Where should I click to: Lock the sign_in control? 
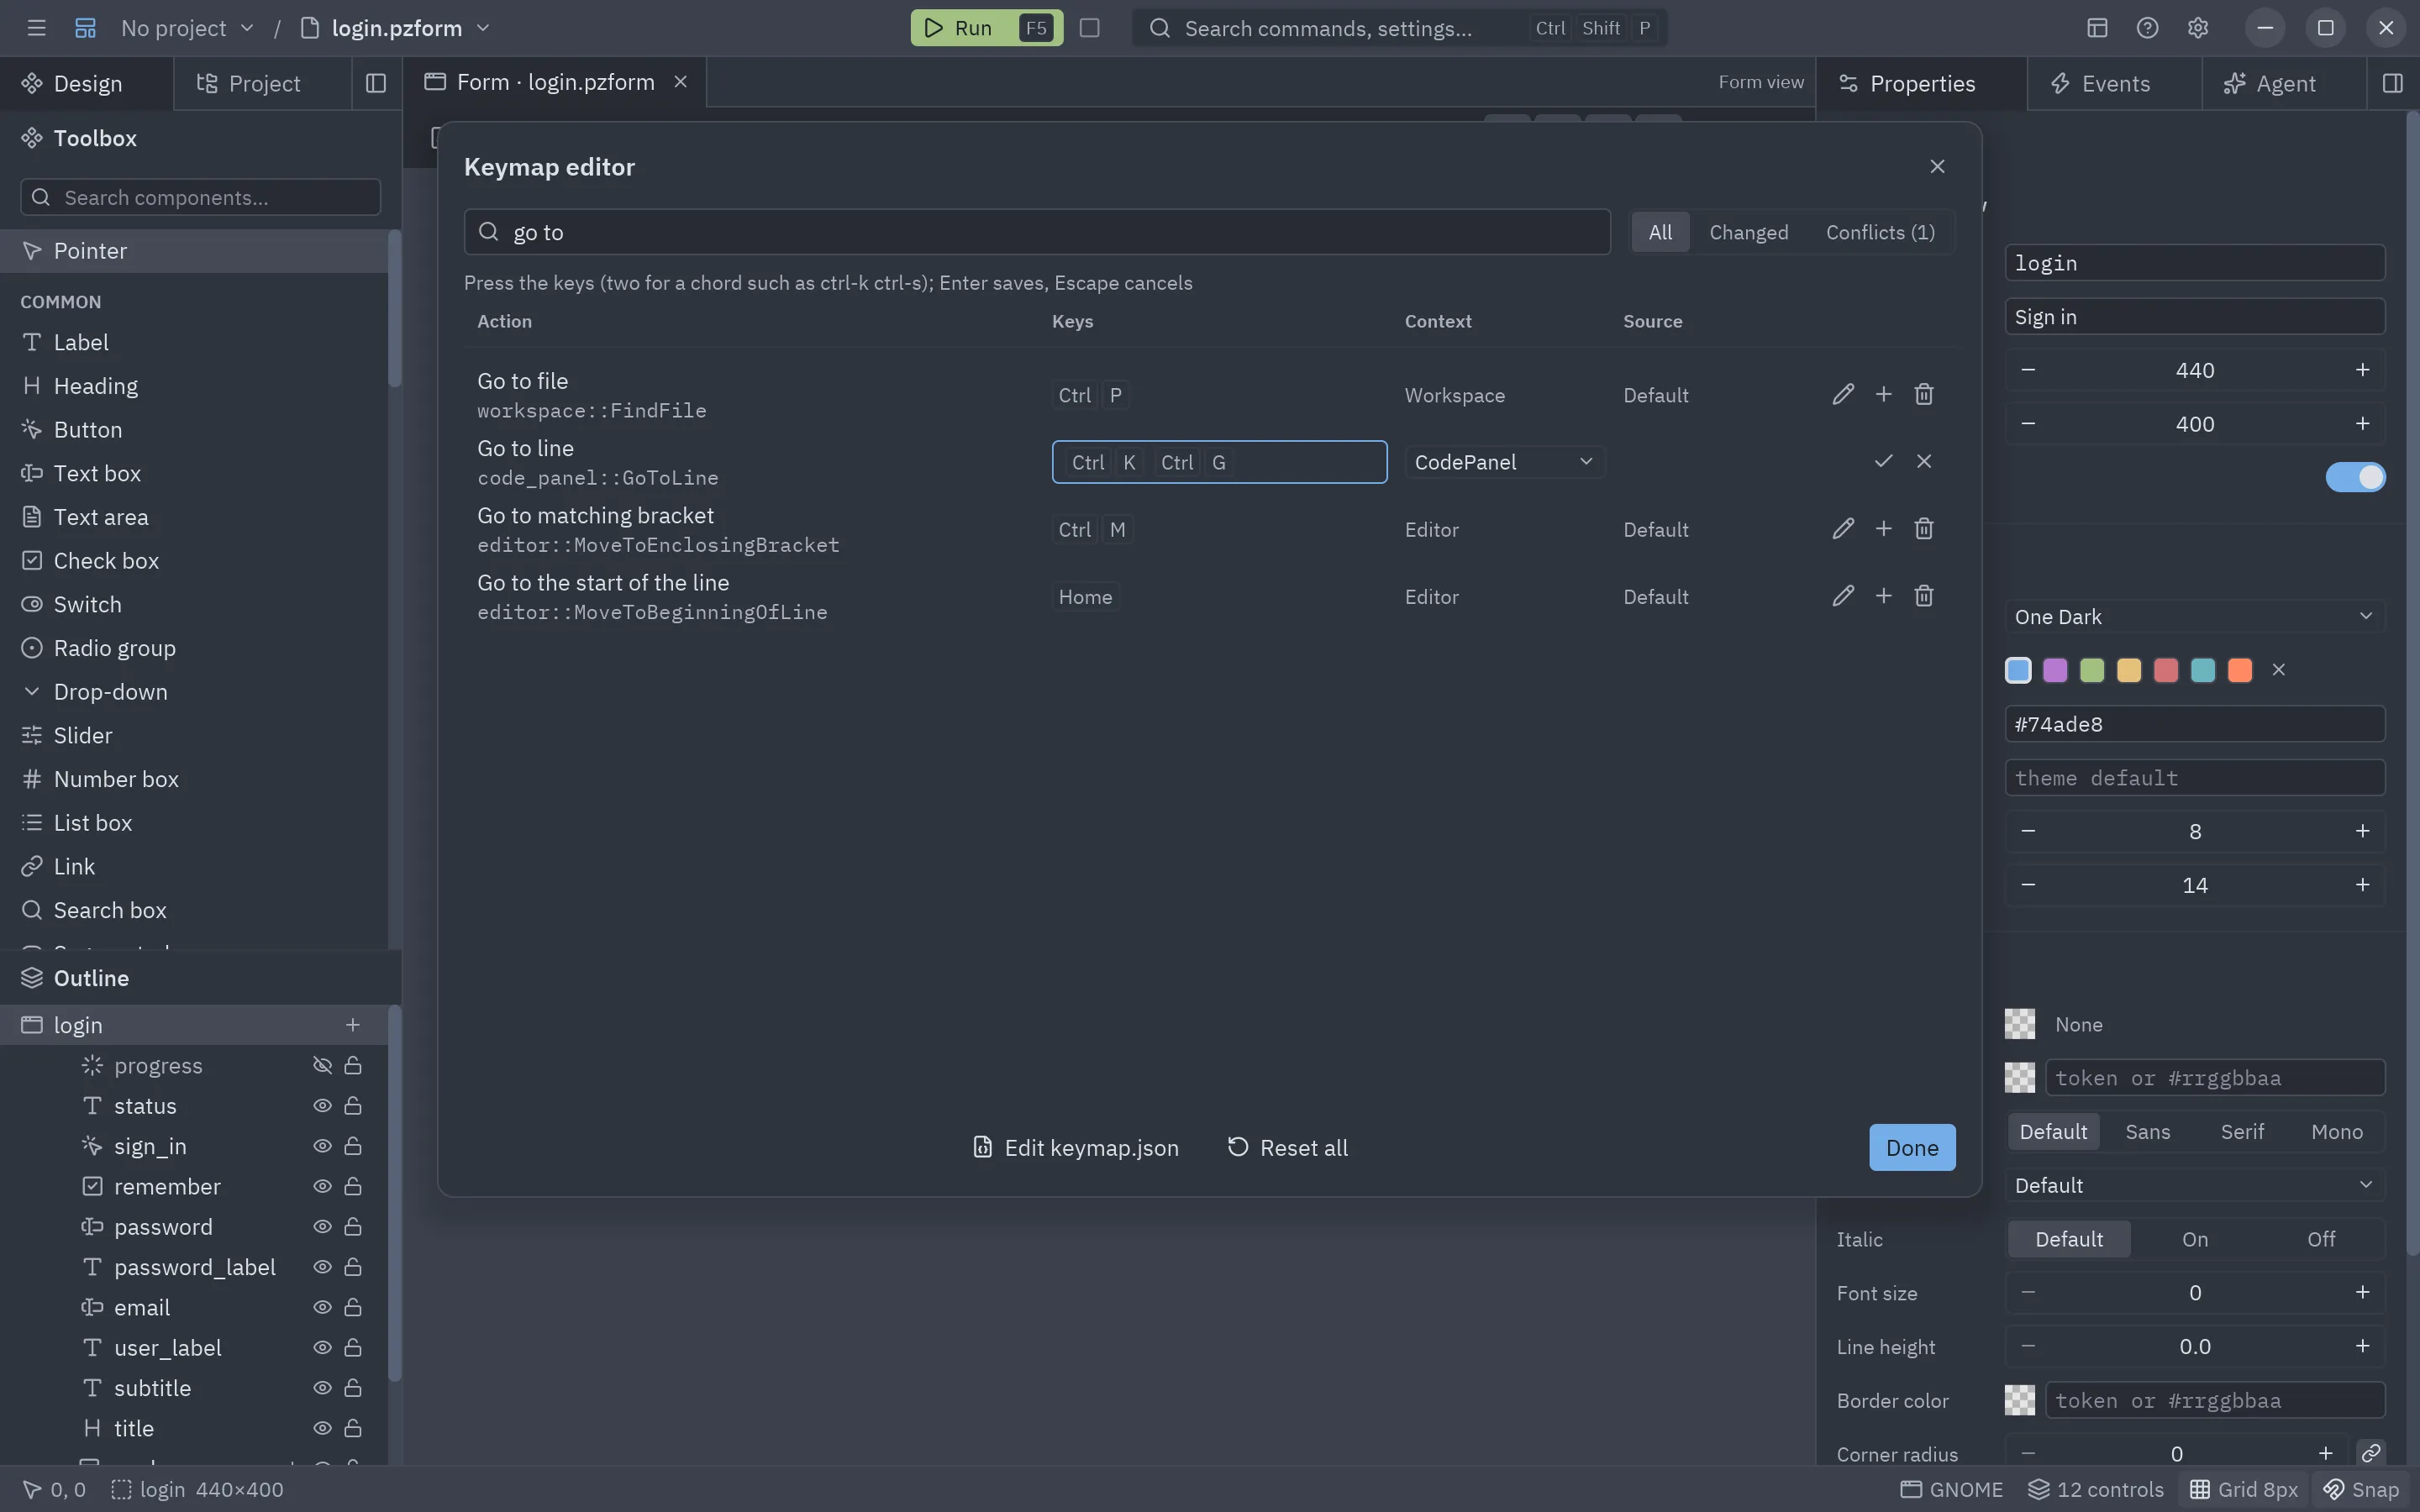click(353, 1146)
